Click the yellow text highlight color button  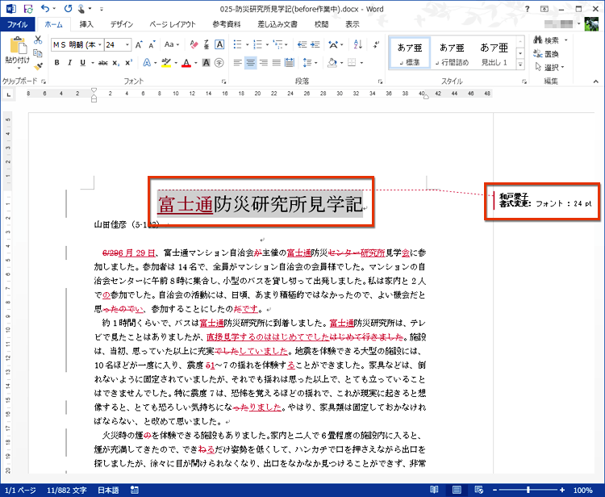click(x=166, y=62)
